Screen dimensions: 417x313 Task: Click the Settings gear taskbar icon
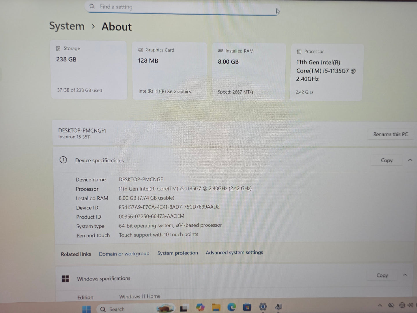tap(263, 307)
